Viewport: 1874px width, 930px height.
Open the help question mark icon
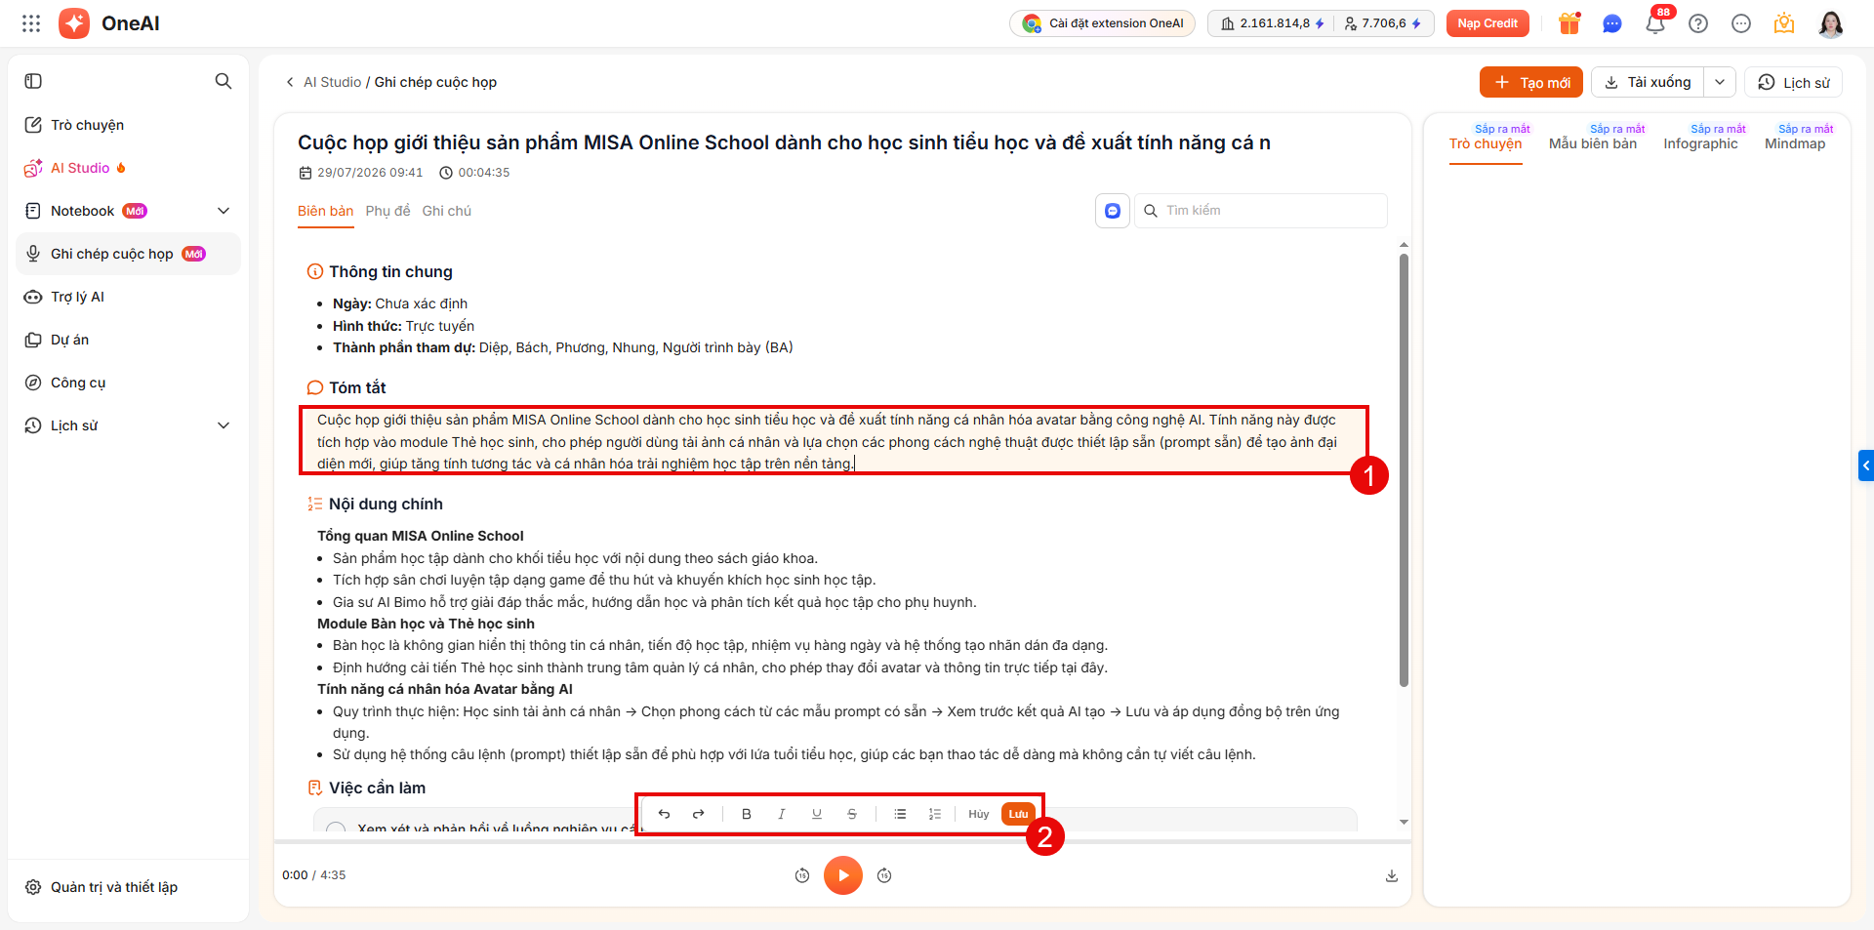pos(1698,23)
